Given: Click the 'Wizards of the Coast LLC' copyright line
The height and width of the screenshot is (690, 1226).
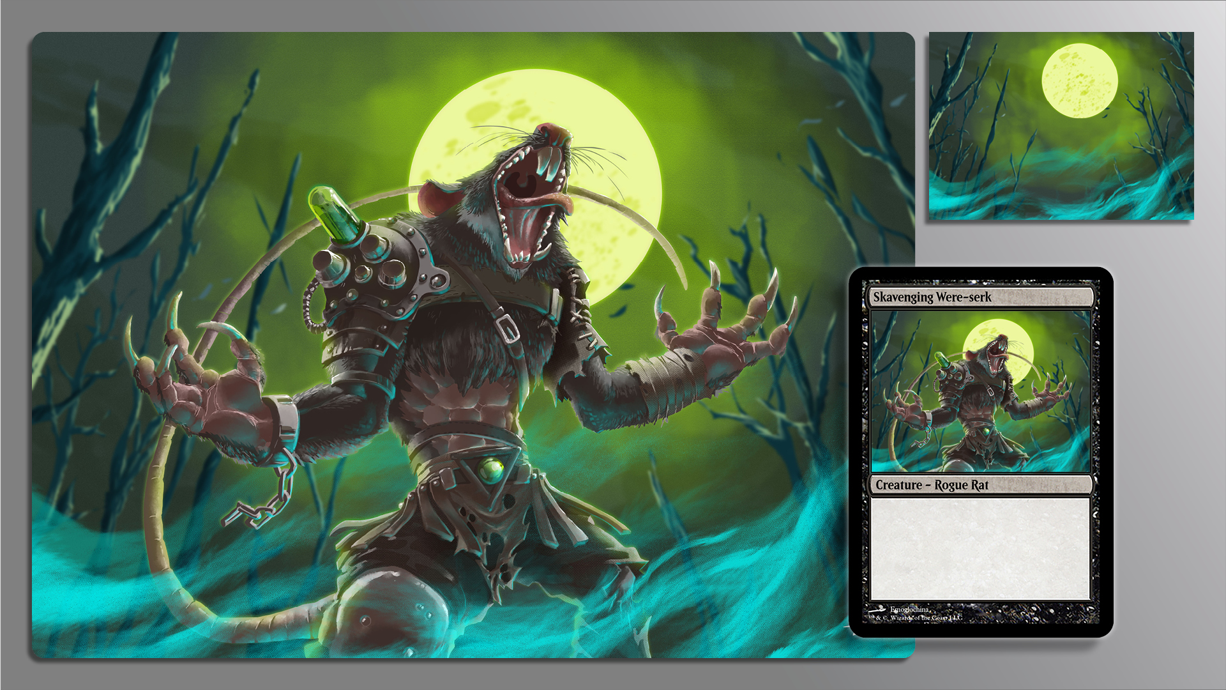Looking at the screenshot, I should pos(916,618).
